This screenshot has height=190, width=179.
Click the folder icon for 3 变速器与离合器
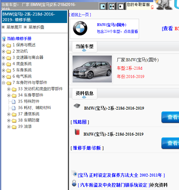click(x=9, y=58)
